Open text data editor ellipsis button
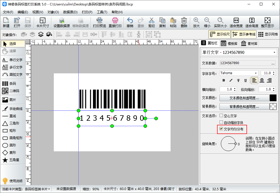The width and height of the screenshot is (280, 193). tap(273, 63)
